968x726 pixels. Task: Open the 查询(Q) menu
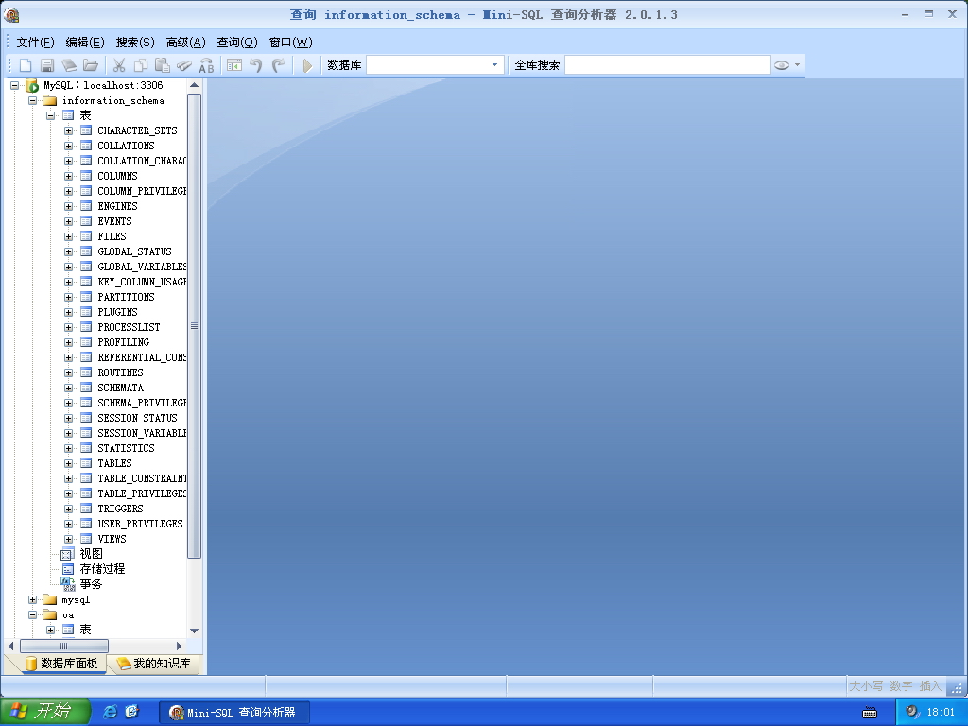237,42
